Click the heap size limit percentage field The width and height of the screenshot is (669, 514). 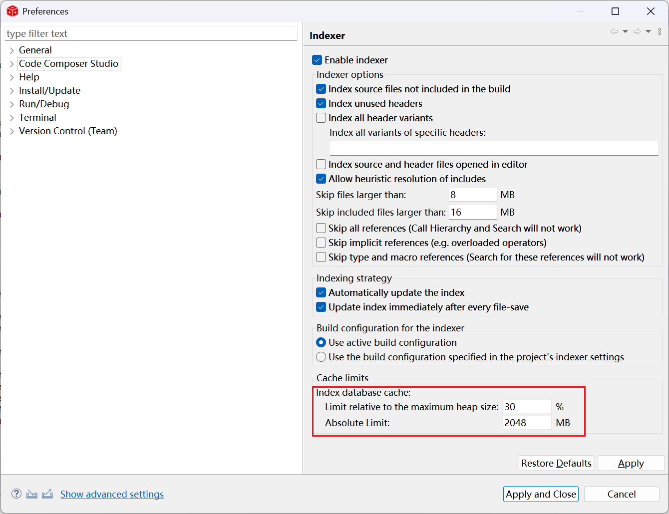[527, 407]
